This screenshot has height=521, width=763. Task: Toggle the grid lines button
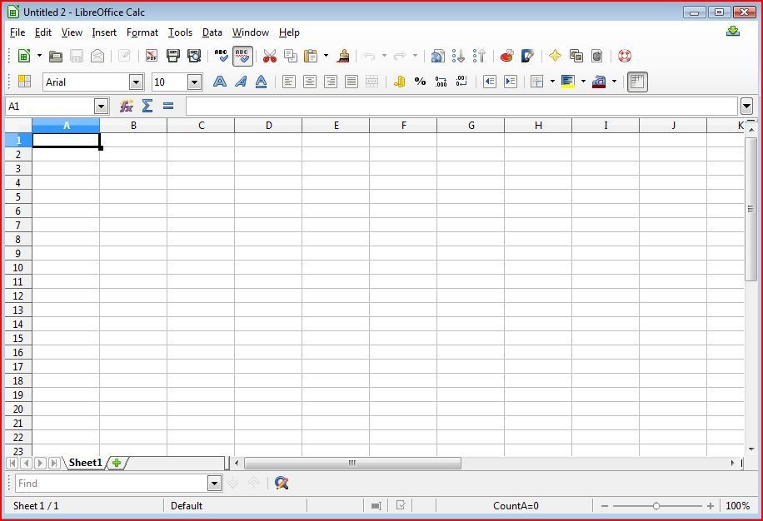(x=637, y=82)
